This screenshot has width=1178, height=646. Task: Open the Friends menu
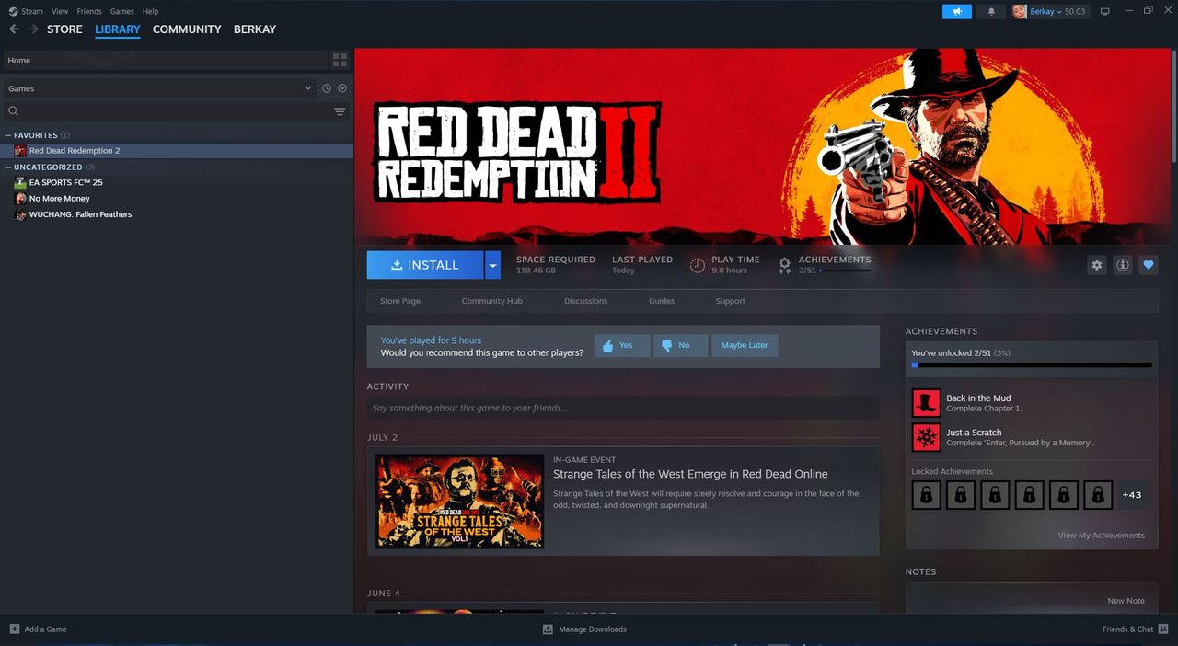point(89,11)
